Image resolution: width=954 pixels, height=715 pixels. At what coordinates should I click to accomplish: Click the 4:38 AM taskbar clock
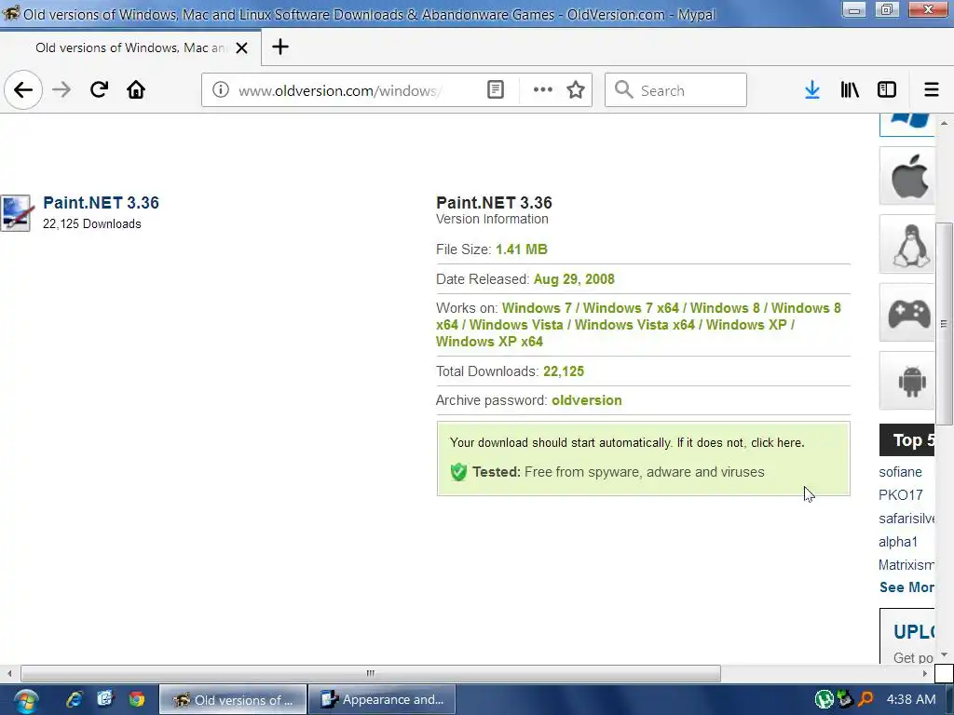(911, 699)
